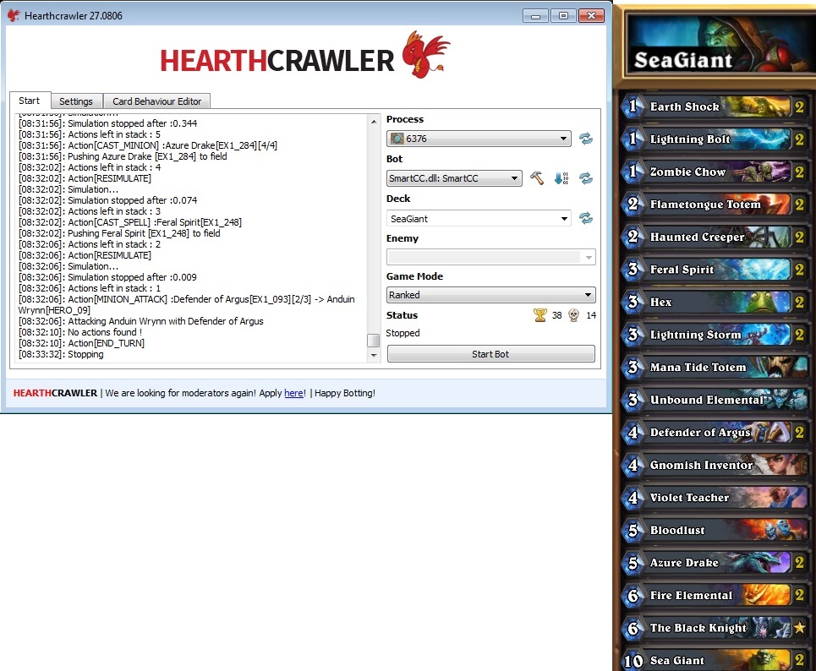
Task: Select the Sea Giant card
Action: tap(715, 659)
